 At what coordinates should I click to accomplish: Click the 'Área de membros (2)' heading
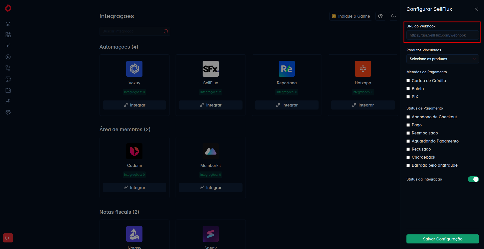pos(125,129)
